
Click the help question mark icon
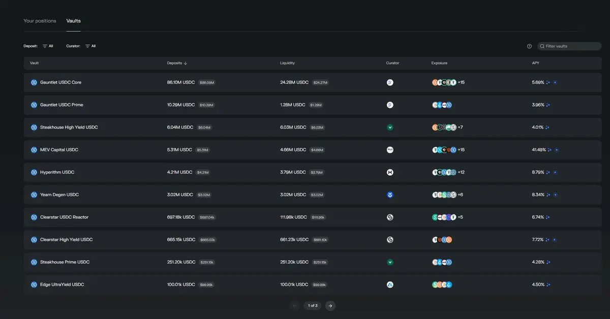[529, 46]
